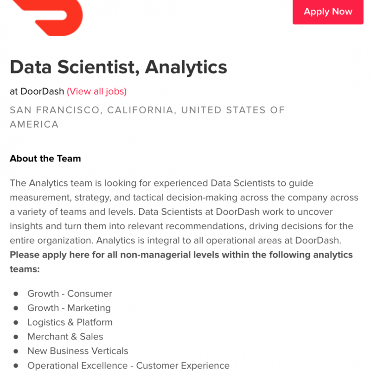
Task: Click the Logistics & Platform list item
Action: point(70,322)
